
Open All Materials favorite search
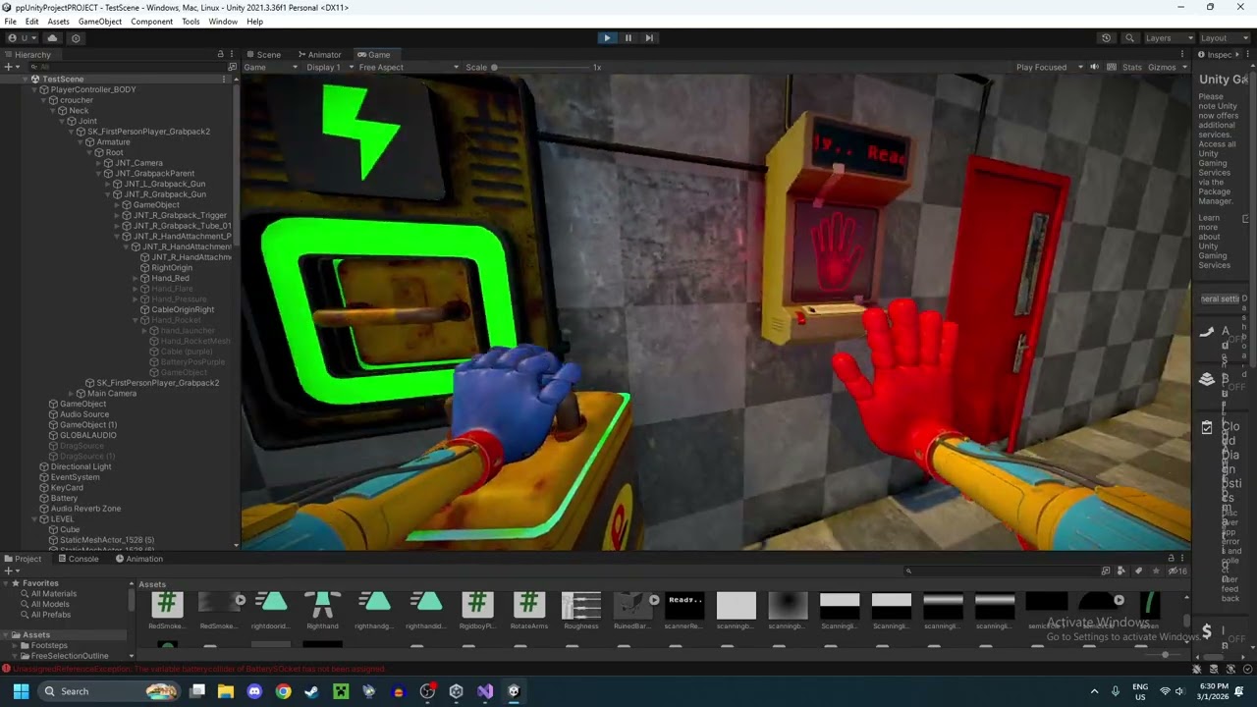point(53,594)
